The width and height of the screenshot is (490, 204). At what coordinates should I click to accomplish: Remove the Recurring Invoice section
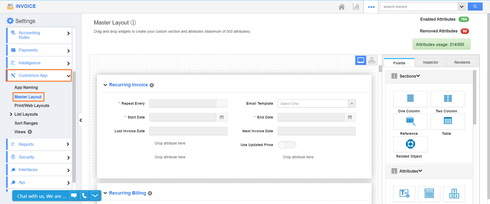152,85
